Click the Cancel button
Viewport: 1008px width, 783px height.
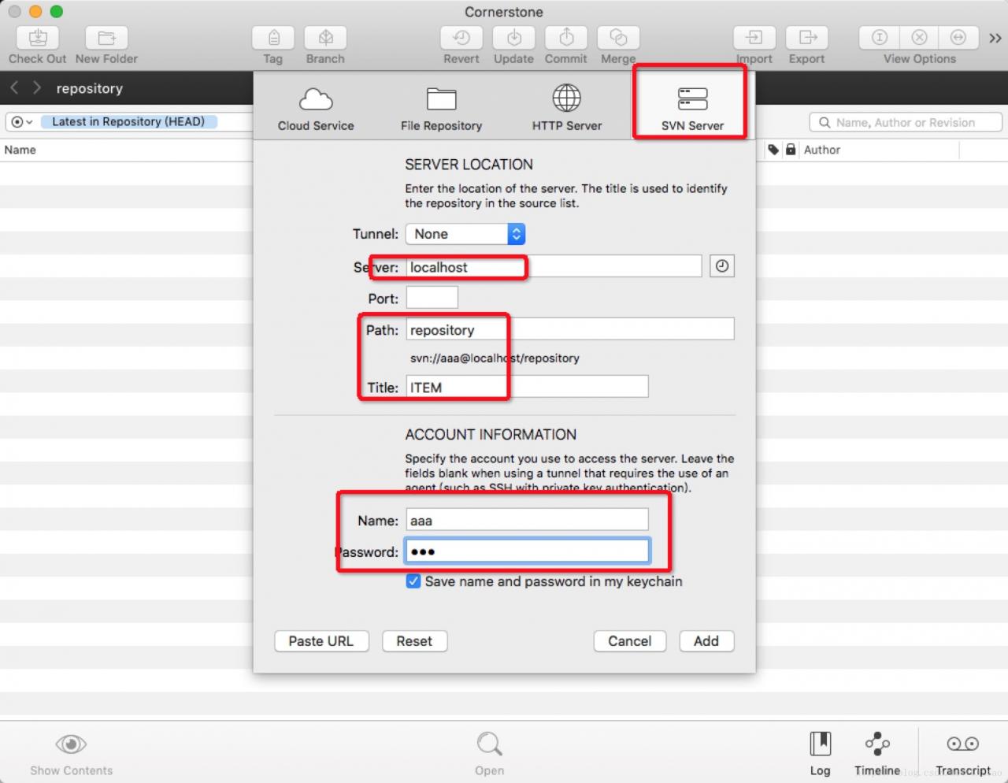629,641
